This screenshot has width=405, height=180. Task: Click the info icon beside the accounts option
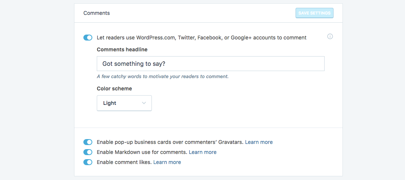pyautogui.click(x=330, y=36)
